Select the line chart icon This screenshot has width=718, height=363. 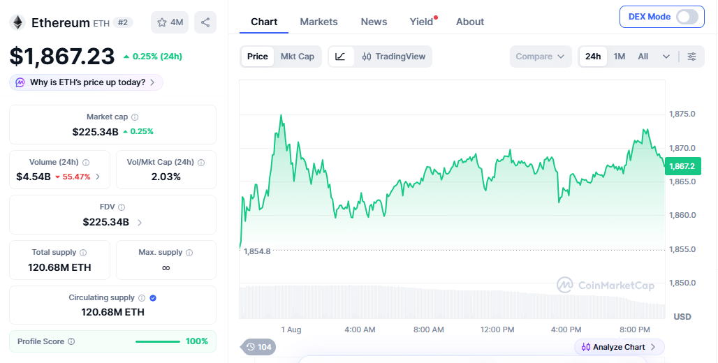(x=341, y=57)
